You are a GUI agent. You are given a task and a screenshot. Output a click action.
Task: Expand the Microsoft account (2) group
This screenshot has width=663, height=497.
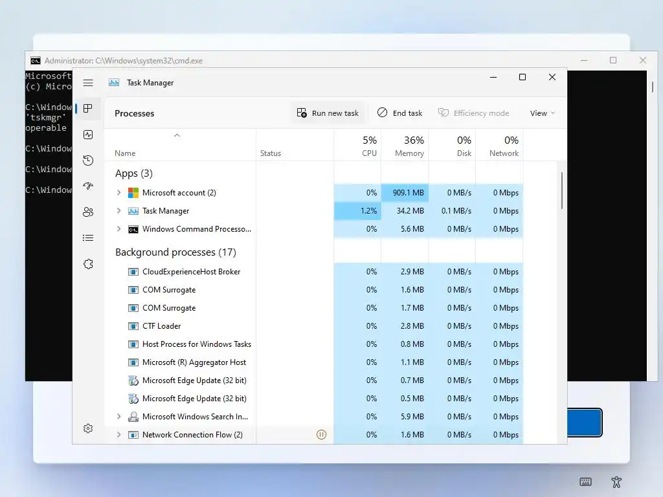(x=119, y=193)
